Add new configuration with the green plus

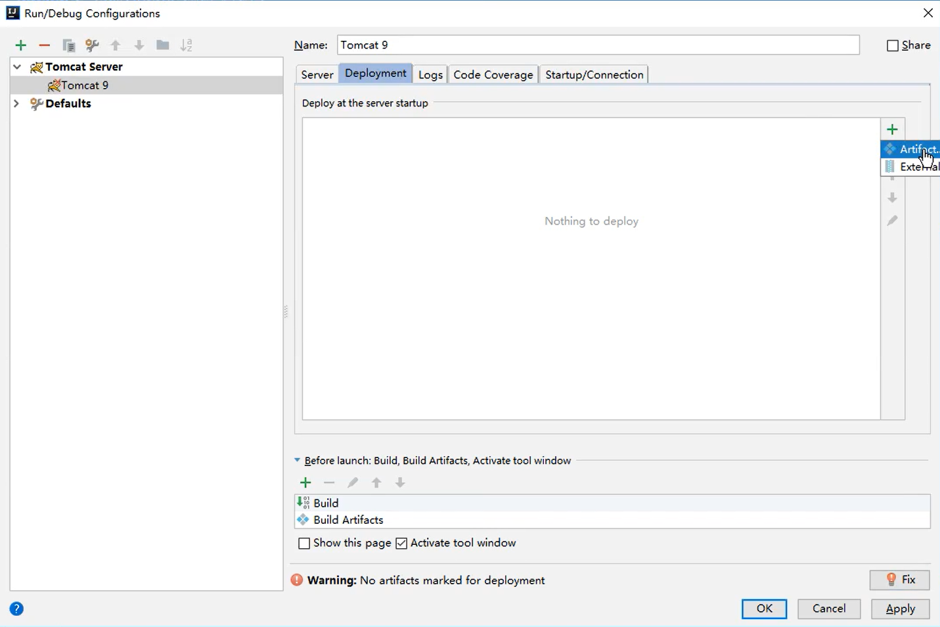[21, 45]
